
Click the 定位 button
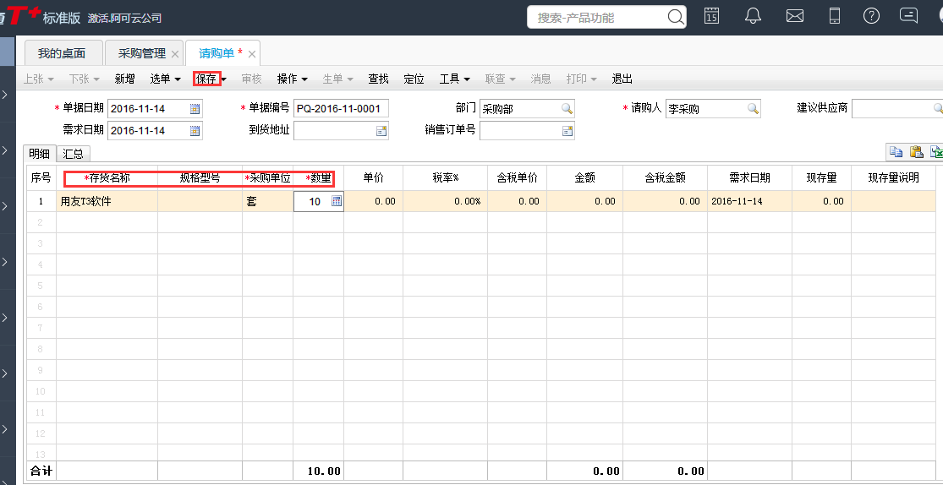414,79
